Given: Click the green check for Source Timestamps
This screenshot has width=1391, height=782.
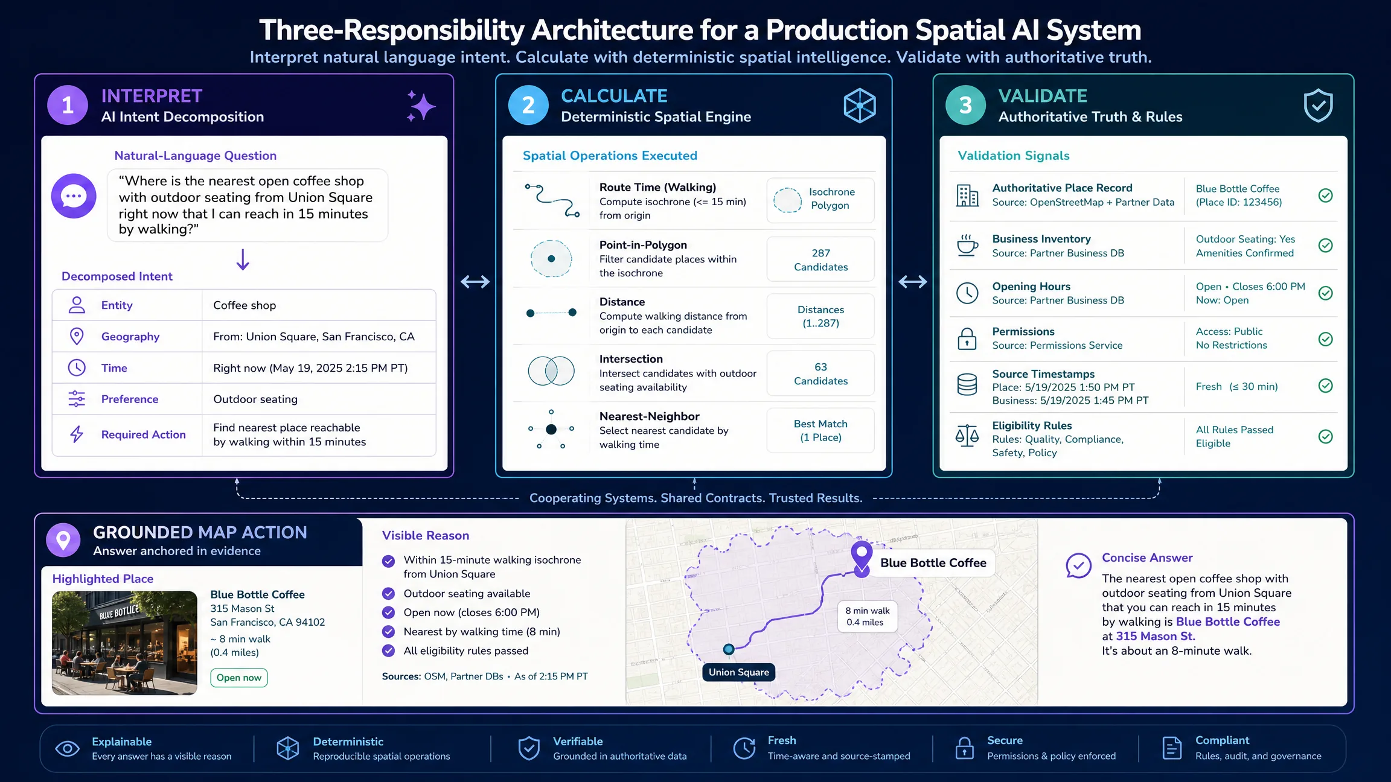Looking at the screenshot, I should coord(1326,386).
